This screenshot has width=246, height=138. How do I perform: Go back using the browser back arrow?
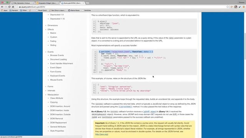[2, 7]
